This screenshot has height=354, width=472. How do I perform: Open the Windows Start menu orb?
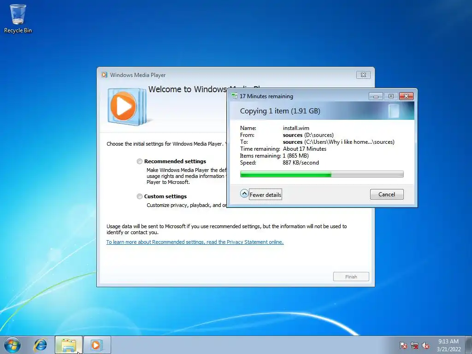coord(12,345)
